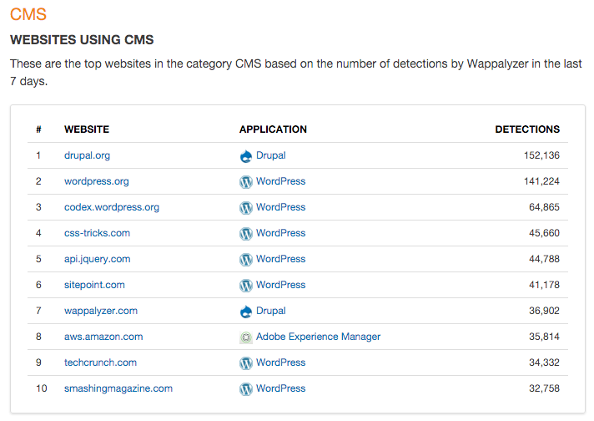Click the WordPress icon in the sitepoint.com row
594x421 pixels.
246,285
